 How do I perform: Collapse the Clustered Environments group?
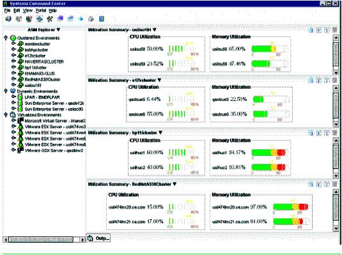click(x=6, y=38)
